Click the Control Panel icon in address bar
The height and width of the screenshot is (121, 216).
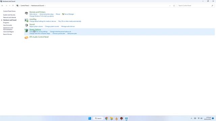[x=17, y=6]
